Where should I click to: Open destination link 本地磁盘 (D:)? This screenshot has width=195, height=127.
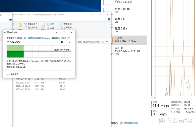pyautogui.click(x=64, y=38)
